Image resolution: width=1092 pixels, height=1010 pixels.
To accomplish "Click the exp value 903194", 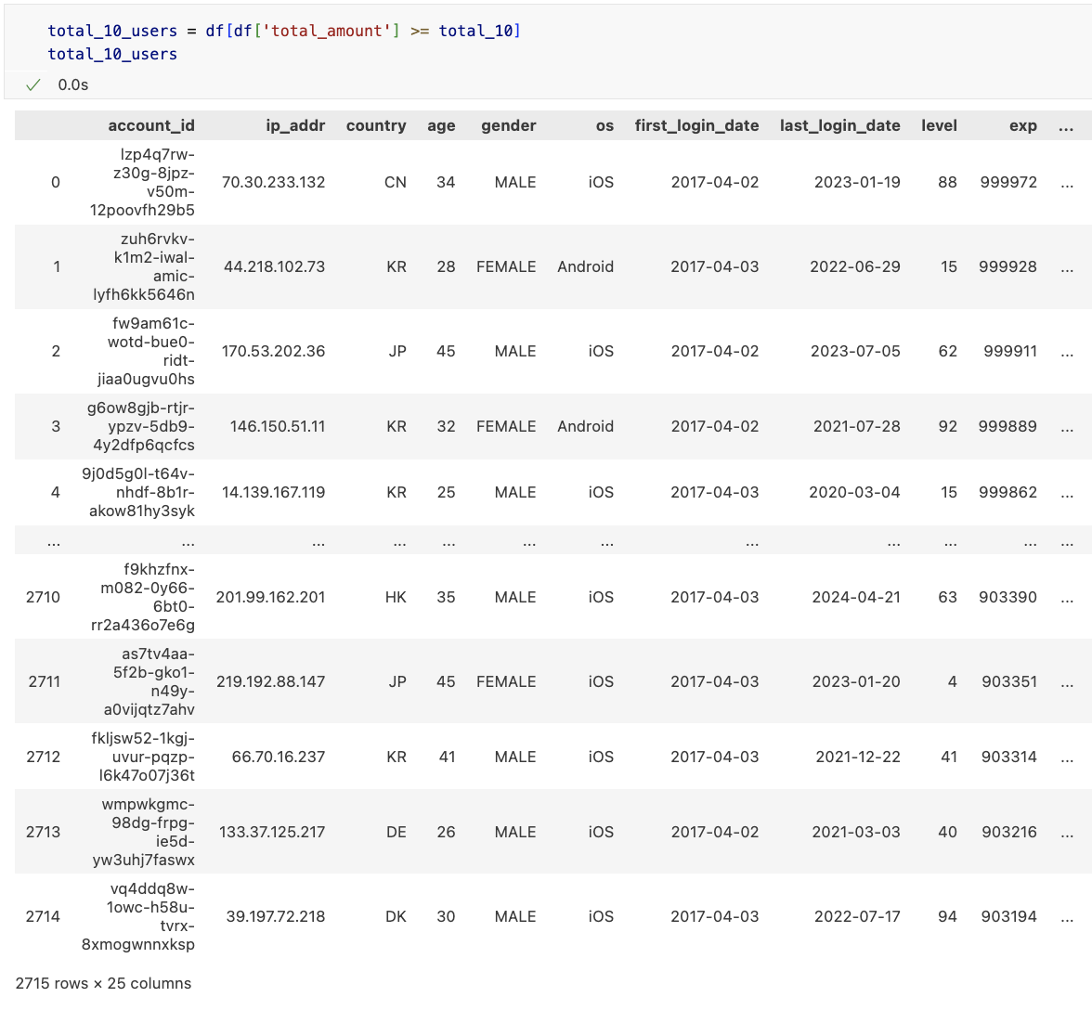I will pos(1009,916).
